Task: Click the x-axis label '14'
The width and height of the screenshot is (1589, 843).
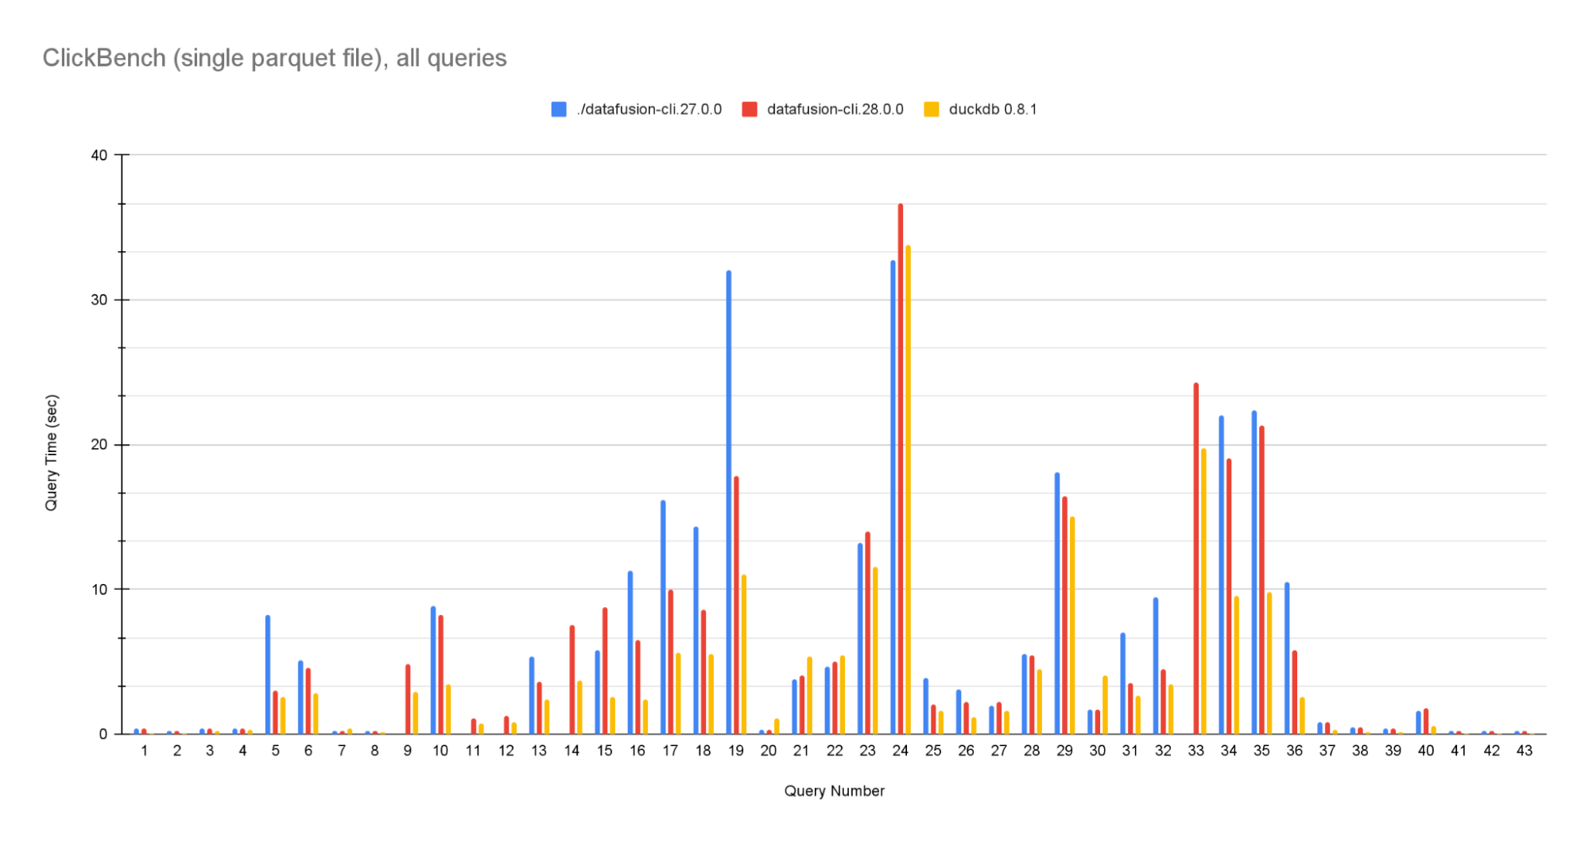Action: click(572, 751)
